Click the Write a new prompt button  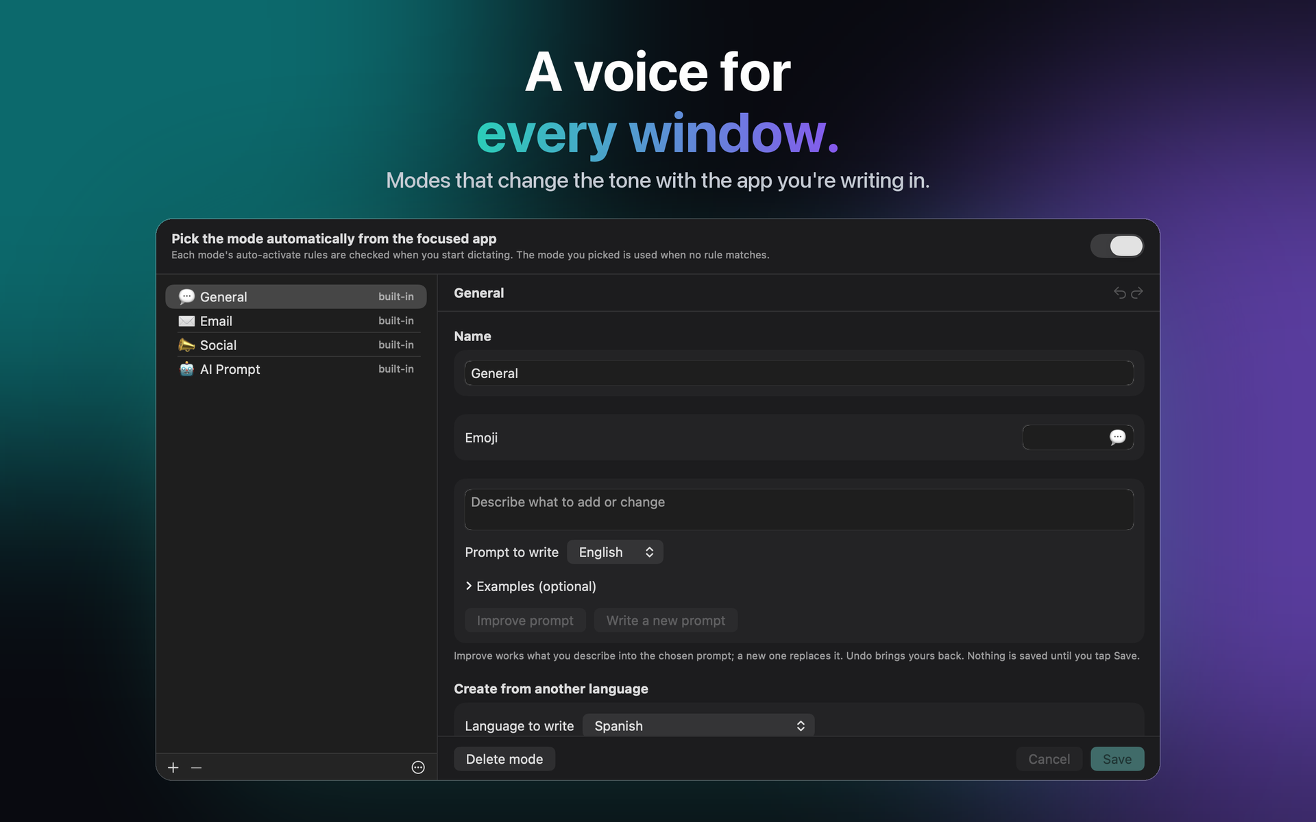tap(666, 621)
